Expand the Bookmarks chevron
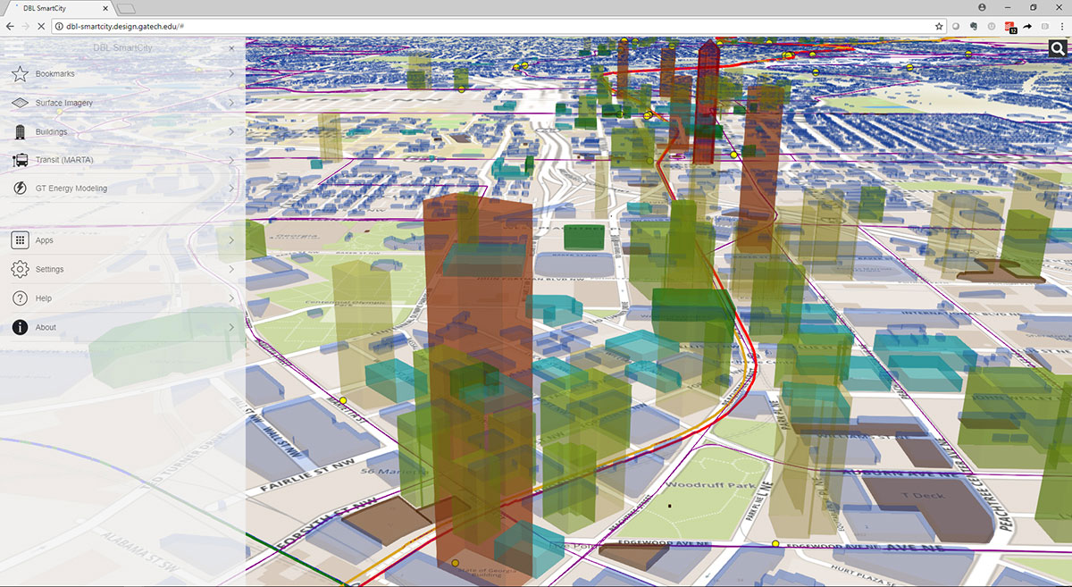The height and width of the screenshot is (587, 1072). tap(231, 73)
